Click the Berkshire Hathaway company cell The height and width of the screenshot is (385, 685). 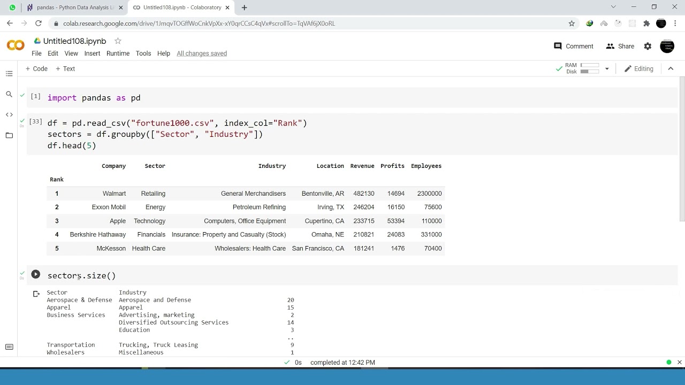pos(98,235)
